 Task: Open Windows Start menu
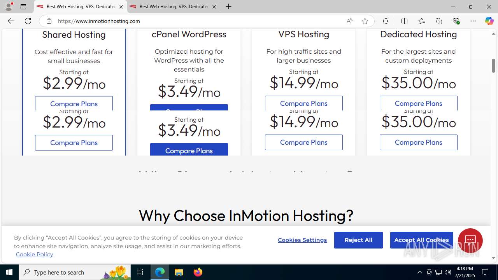9,272
